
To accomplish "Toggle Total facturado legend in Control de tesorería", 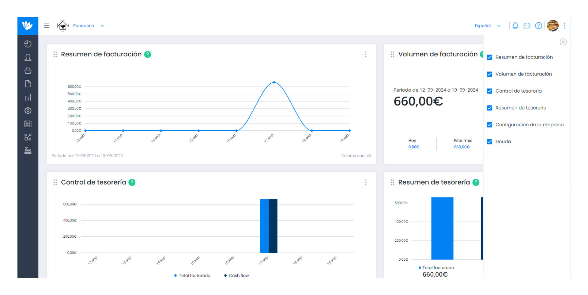I will [192, 275].
